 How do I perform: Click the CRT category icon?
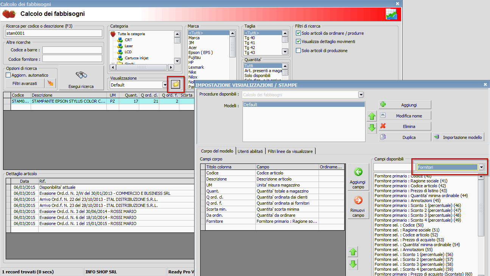point(120,40)
